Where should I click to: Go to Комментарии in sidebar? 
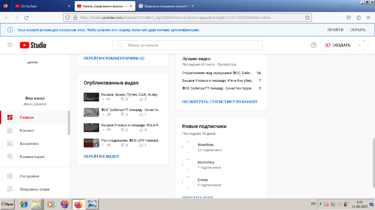click(32, 157)
